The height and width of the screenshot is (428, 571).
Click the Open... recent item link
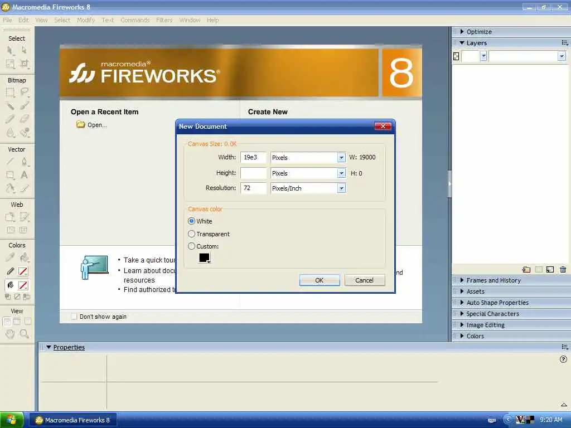[x=92, y=125]
